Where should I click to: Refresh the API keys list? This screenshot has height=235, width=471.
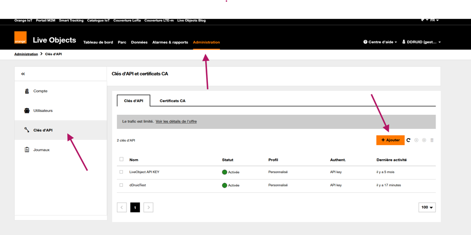tap(408, 140)
